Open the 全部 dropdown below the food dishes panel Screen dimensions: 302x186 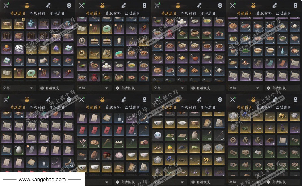169,88
